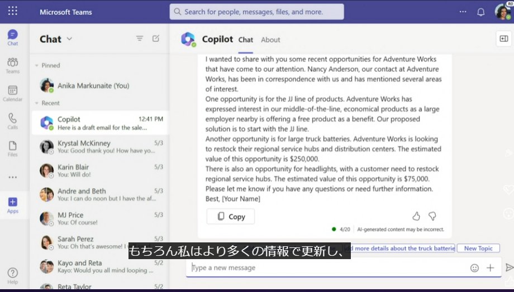Focus the search box at top

[256, 12]
